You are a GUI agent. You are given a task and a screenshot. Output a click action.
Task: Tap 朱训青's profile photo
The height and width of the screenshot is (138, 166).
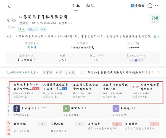click(17, 108)
